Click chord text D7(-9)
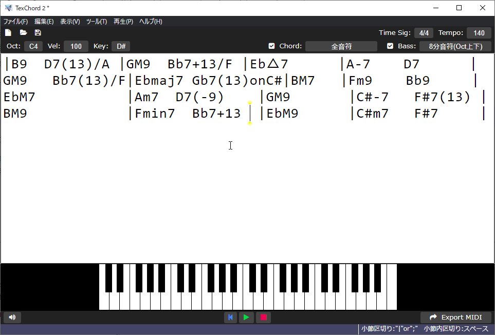This screenshot has height=335, width=495. 199,97
